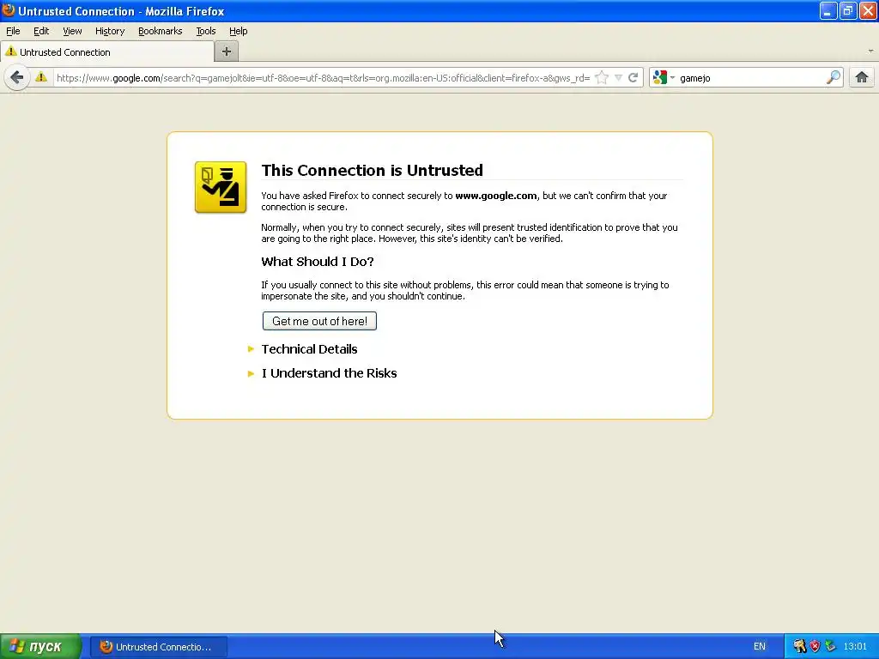Image resolution: width=879 pixels, height=659 pixels.
Task: Click the Firefox logo in title bar
Action: click(x=9, y=10)
